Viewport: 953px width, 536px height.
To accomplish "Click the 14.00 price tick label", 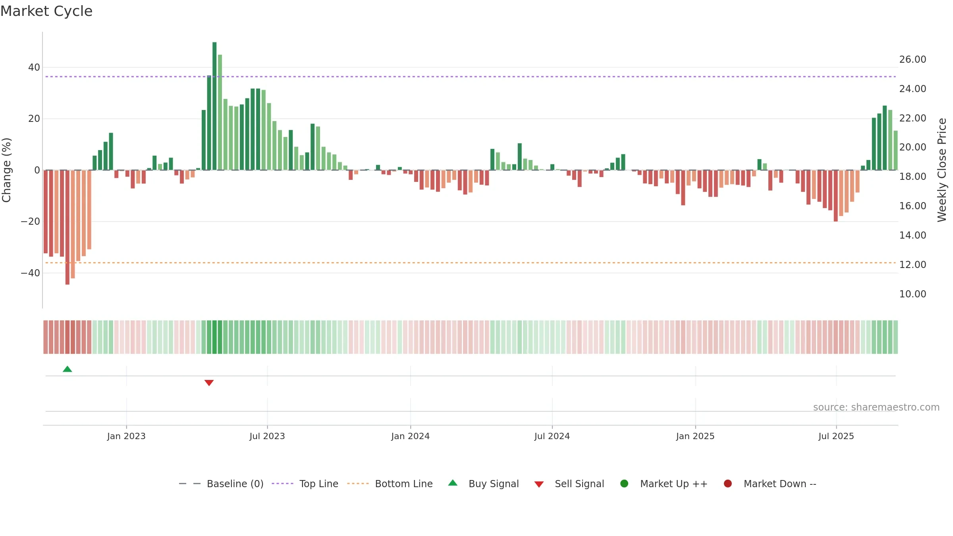I will tap(912, 235).
